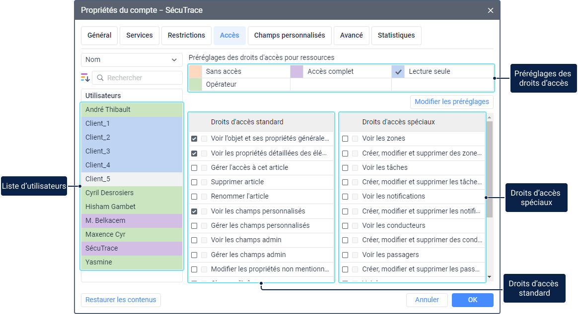Check 'Voir les conducteurs' special right
Image resolution: width=578 pixels, height=314 pixels.
click(345, 226)
